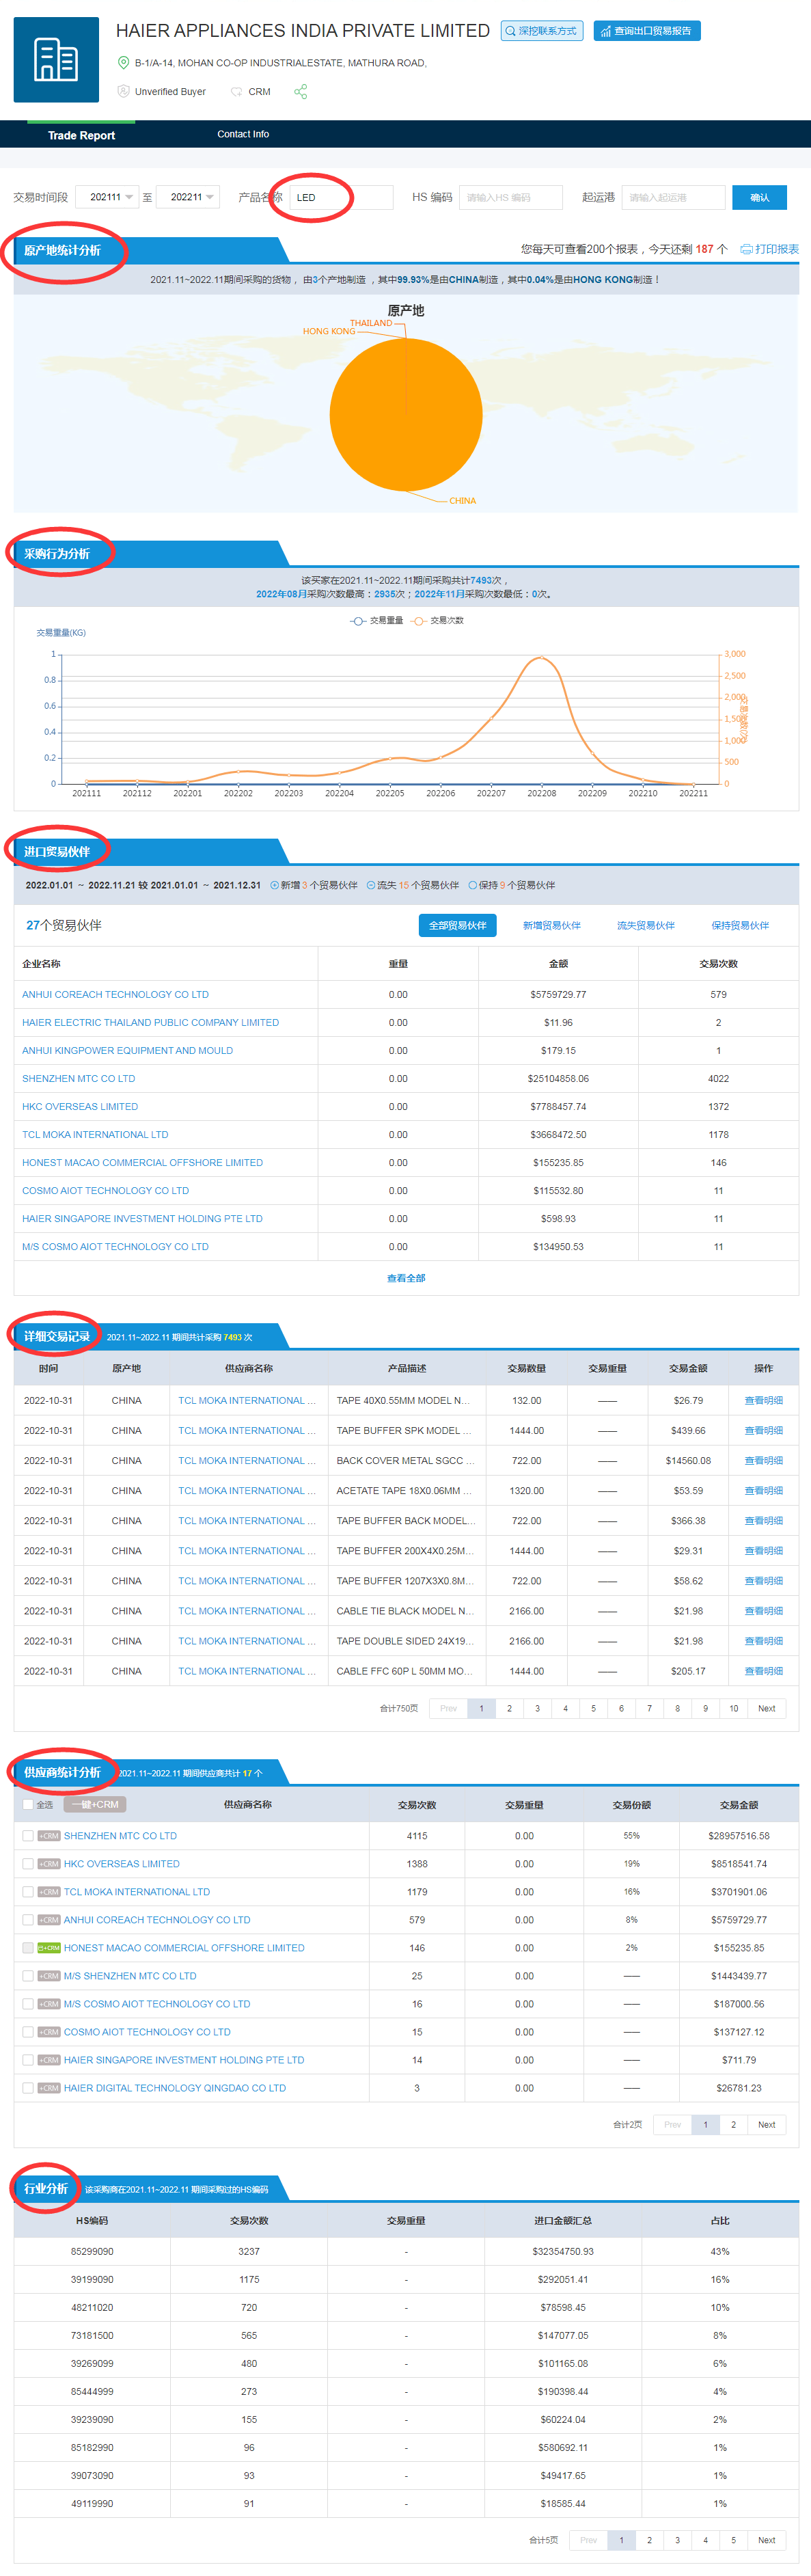Check the box for TCL MOKA INTERNATIONAL LTD supplier
This screenshot has height=2576, width=811.
[x=28, y=1892]
